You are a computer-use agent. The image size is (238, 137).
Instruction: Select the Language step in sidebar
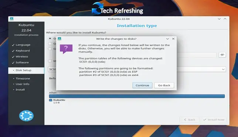[x=23, y=45]
